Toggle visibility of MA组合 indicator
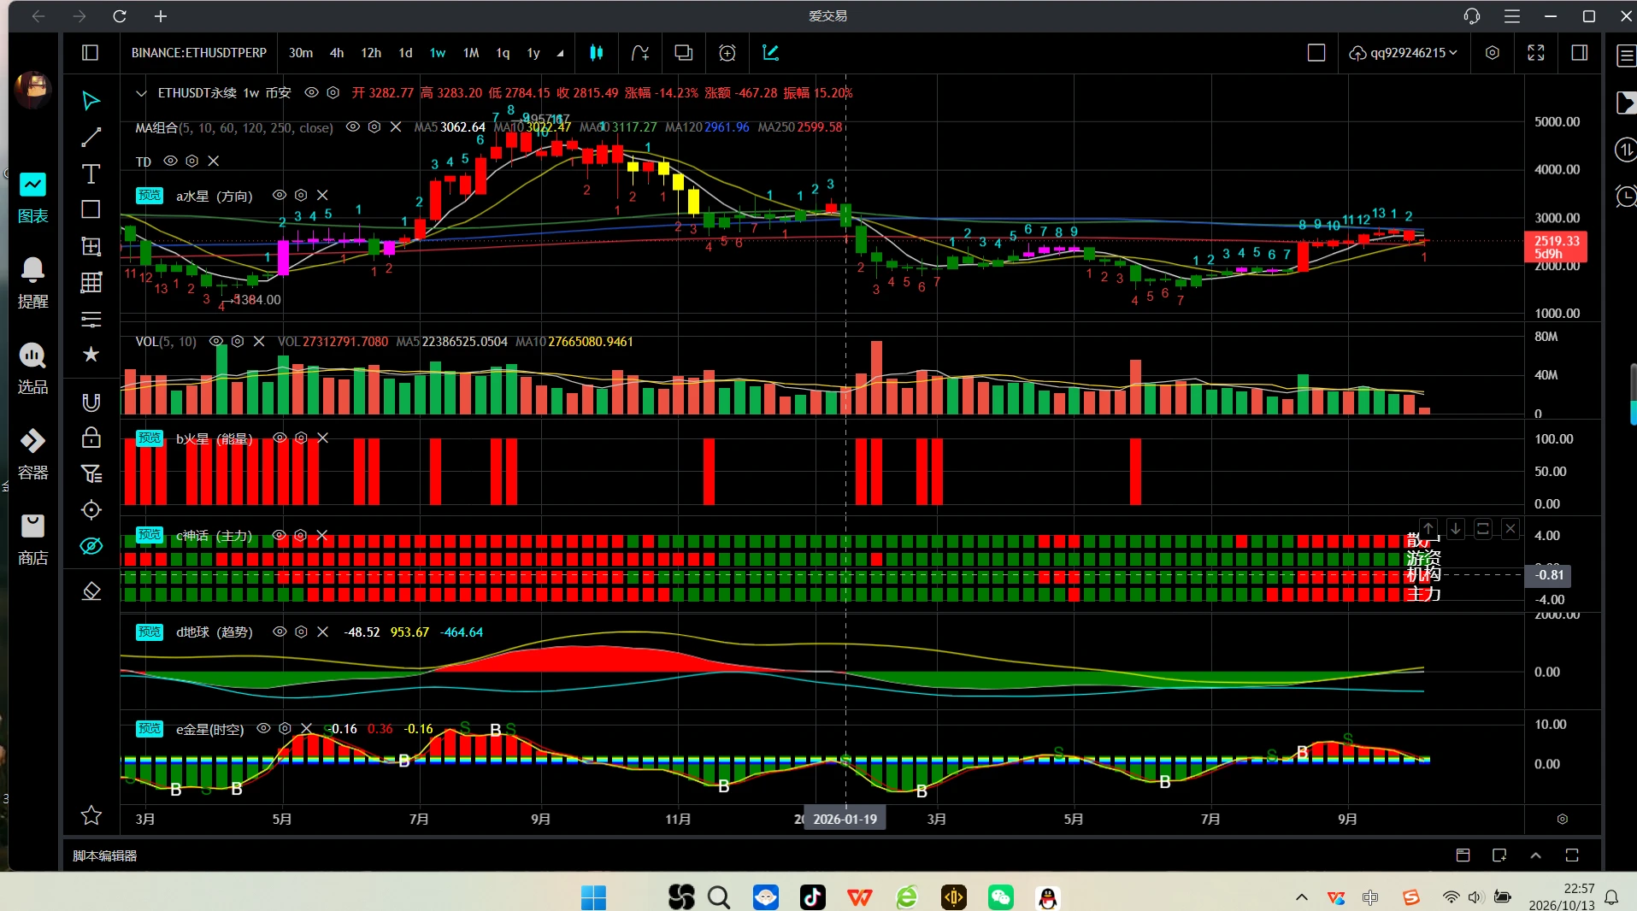Viewport: 1637px width, 911px height. click(352, 126)
